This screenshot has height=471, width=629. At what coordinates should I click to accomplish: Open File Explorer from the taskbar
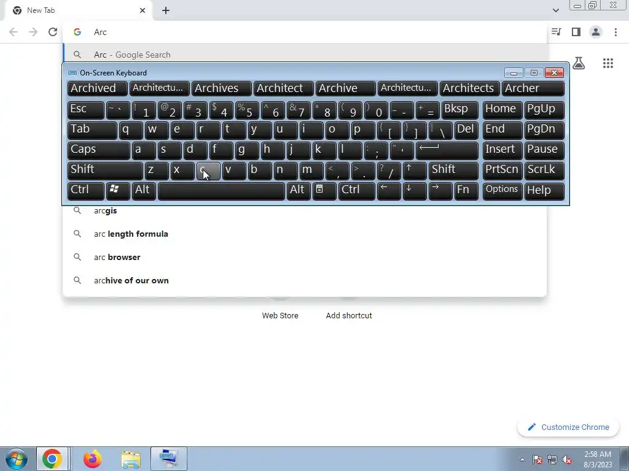coord(131,459)
